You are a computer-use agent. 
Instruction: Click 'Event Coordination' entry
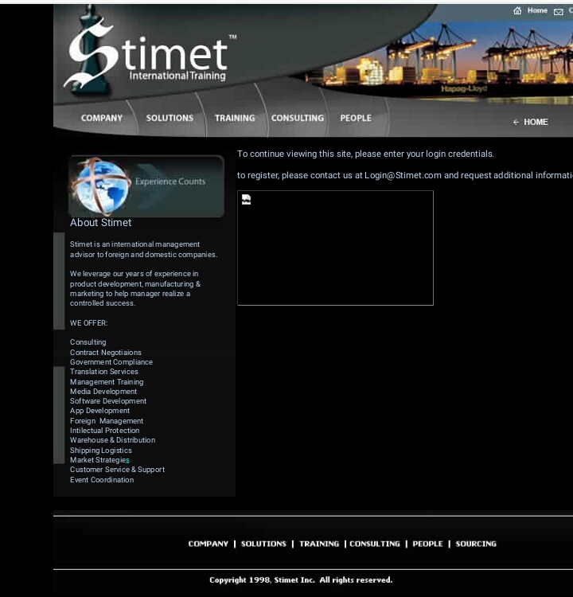coord(102,480)
